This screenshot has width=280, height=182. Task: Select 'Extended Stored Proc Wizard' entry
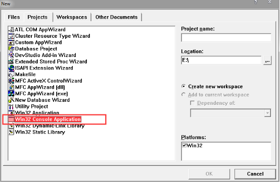(x=51, y=62)
